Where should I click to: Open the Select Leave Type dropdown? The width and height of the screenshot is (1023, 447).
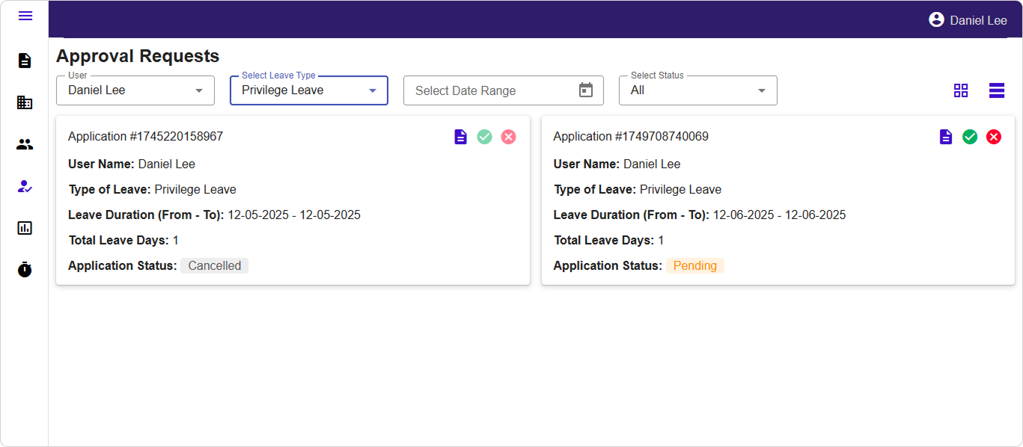coord(308,90)
